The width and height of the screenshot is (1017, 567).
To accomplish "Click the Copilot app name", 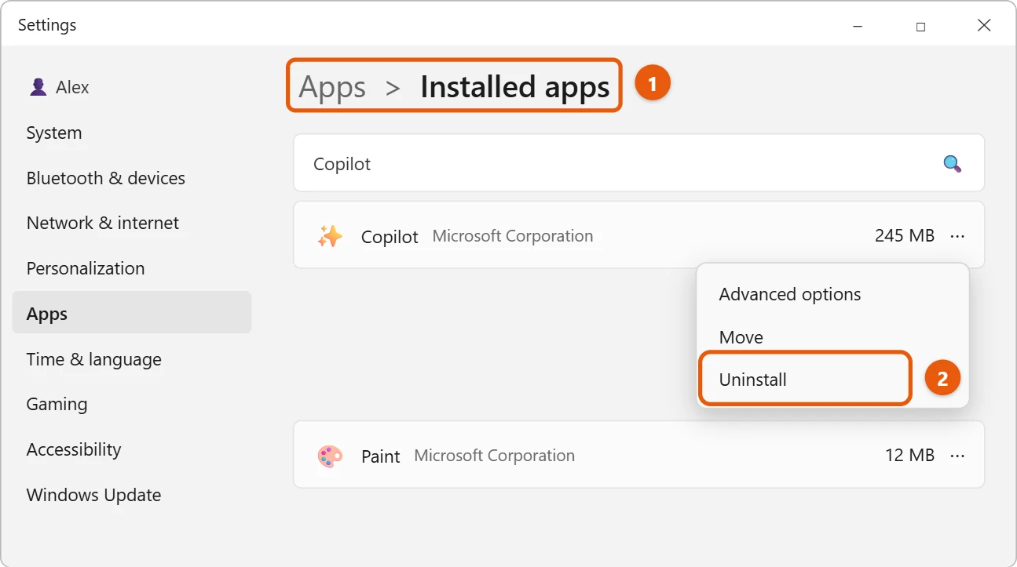I will point(390,236).
